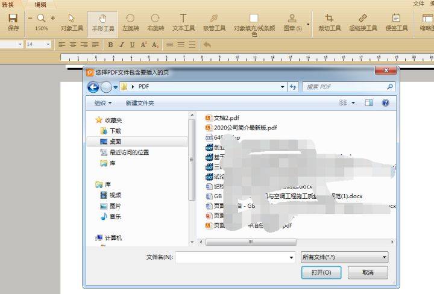Image resolution: width=434 pixels, height=294 pixels.
Task: Open the recent locations dropdown arrow
Action: tap(115, 87)
